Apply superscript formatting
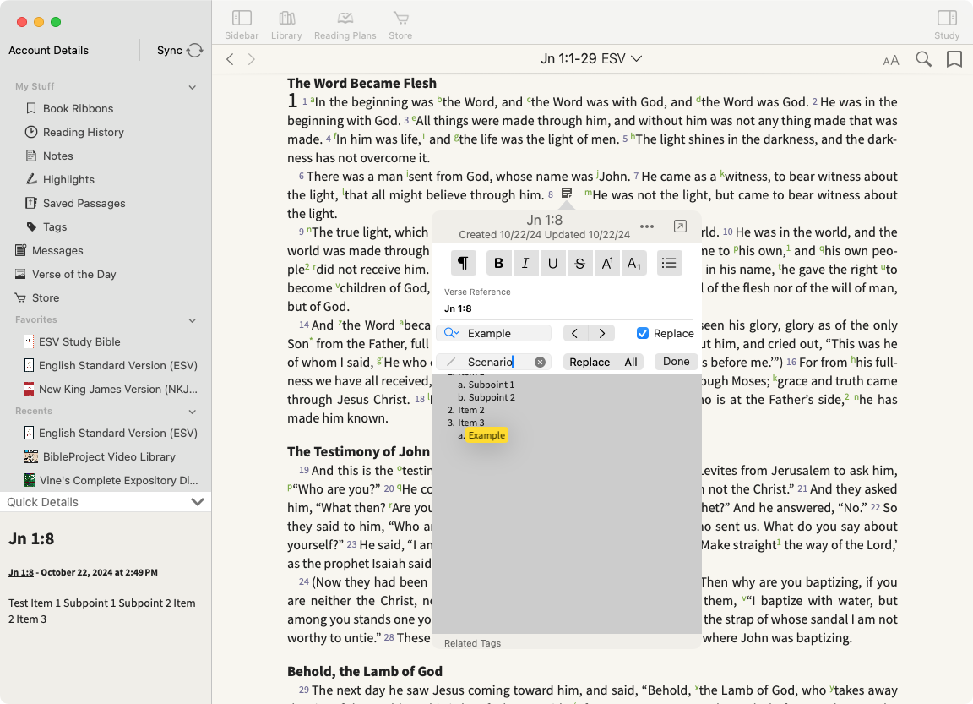The image size is (973, 704). (x=607, y=263)
